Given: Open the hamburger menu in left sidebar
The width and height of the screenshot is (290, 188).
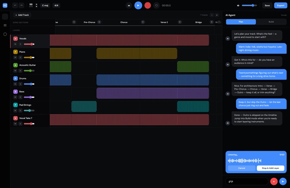Looking at the screenshot, I should (x=5, y=25).
